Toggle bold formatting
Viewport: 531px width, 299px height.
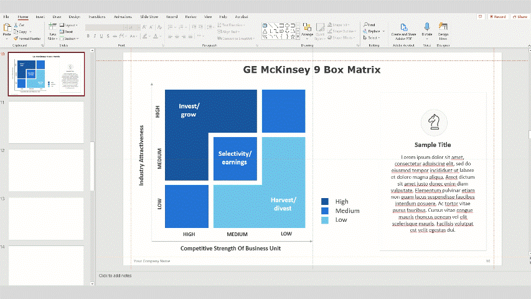point(88,36)
